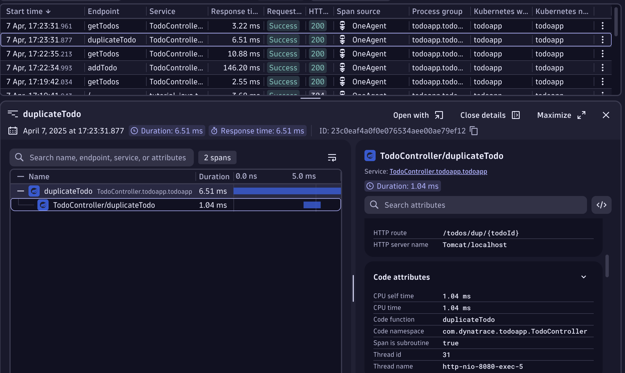Open row actions for addTodo trace
Screen dimensions: 625x373
coord(602,68)
